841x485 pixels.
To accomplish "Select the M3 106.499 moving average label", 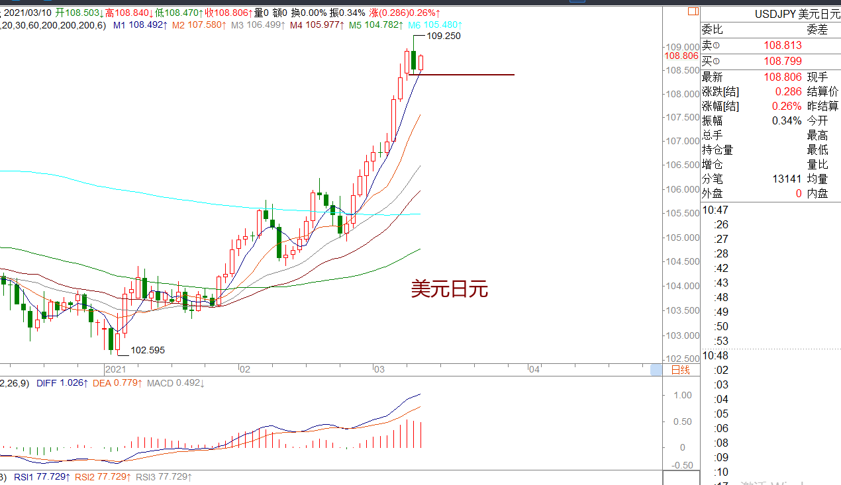I will (x=258, y=24).
